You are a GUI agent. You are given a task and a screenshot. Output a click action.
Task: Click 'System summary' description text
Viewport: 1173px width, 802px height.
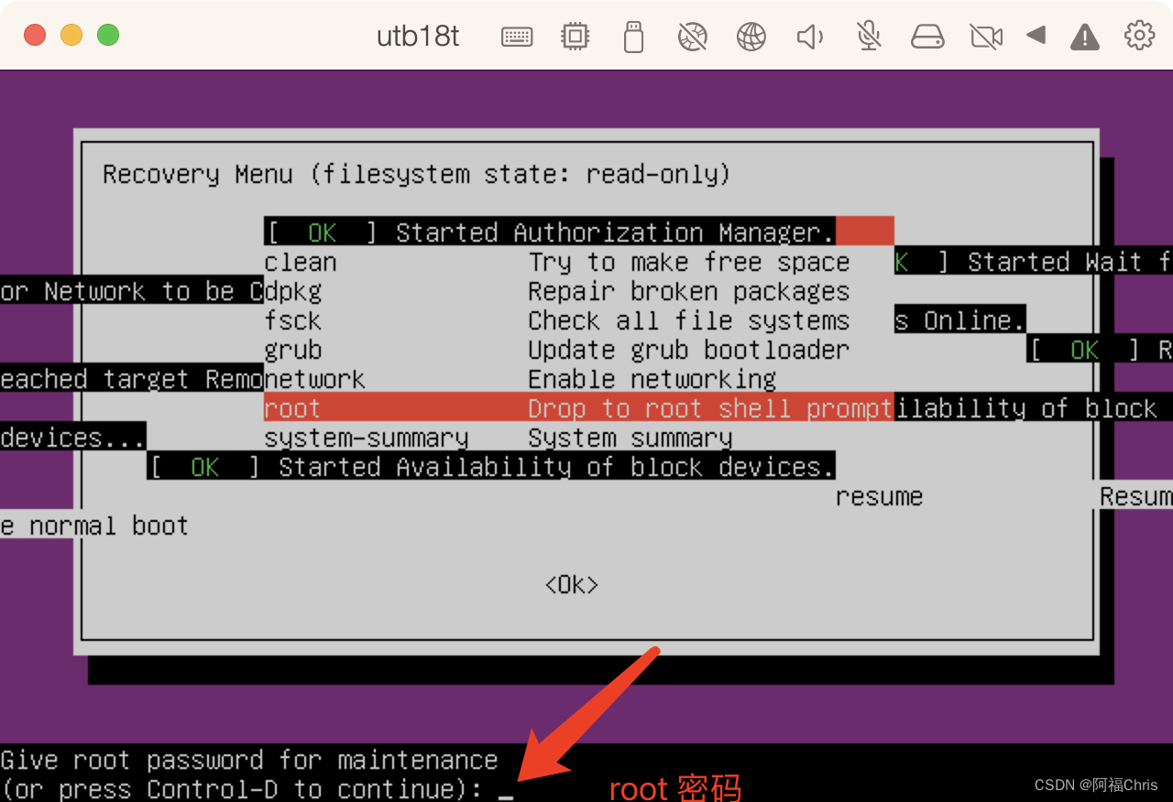tap(630, 438)
